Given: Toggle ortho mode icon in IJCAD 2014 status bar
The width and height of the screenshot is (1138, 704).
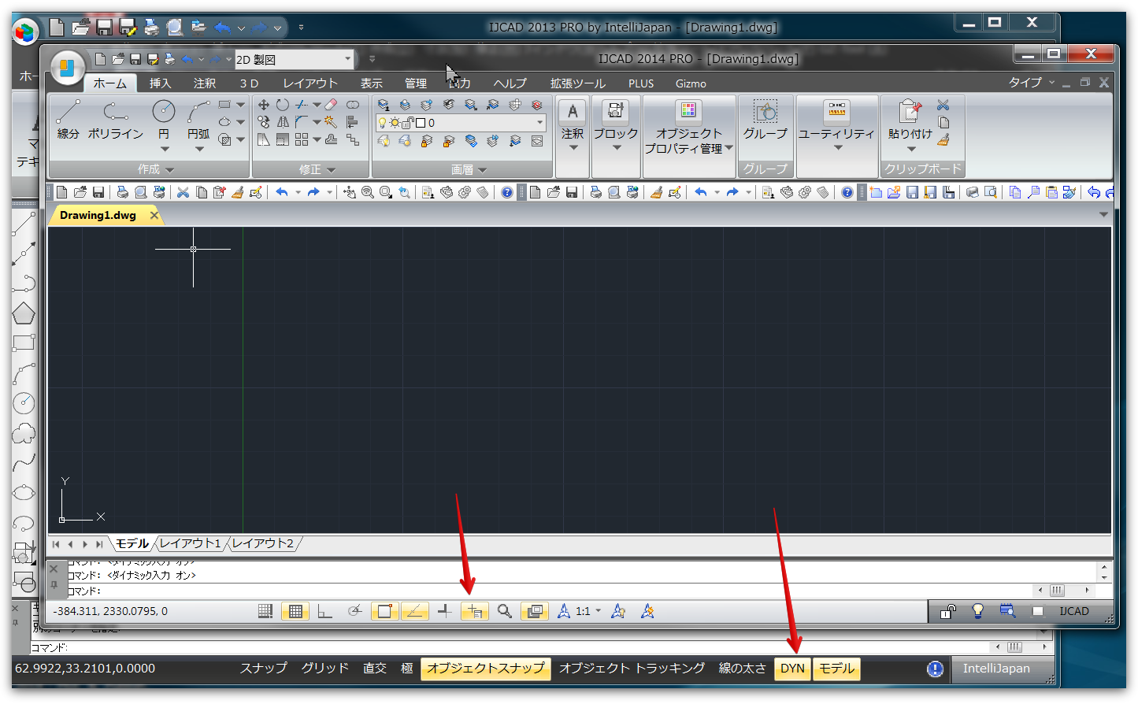Looking at the screenshot, I should click(x=324, y=611).
